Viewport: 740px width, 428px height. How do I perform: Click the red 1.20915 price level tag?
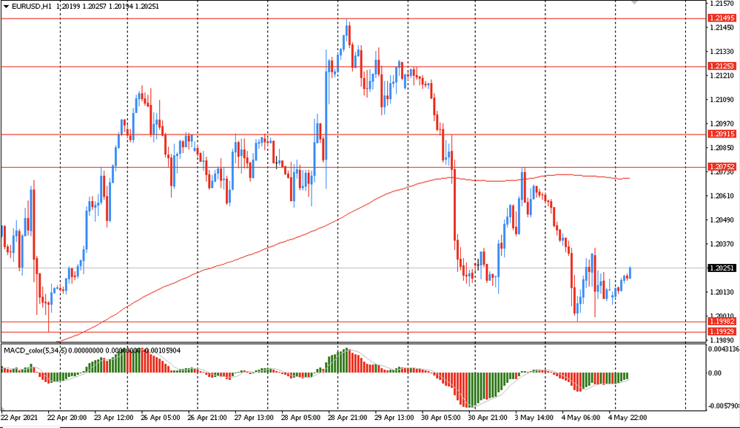[x=721, y=134]
